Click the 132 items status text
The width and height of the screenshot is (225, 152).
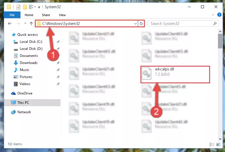click(15, 144)
